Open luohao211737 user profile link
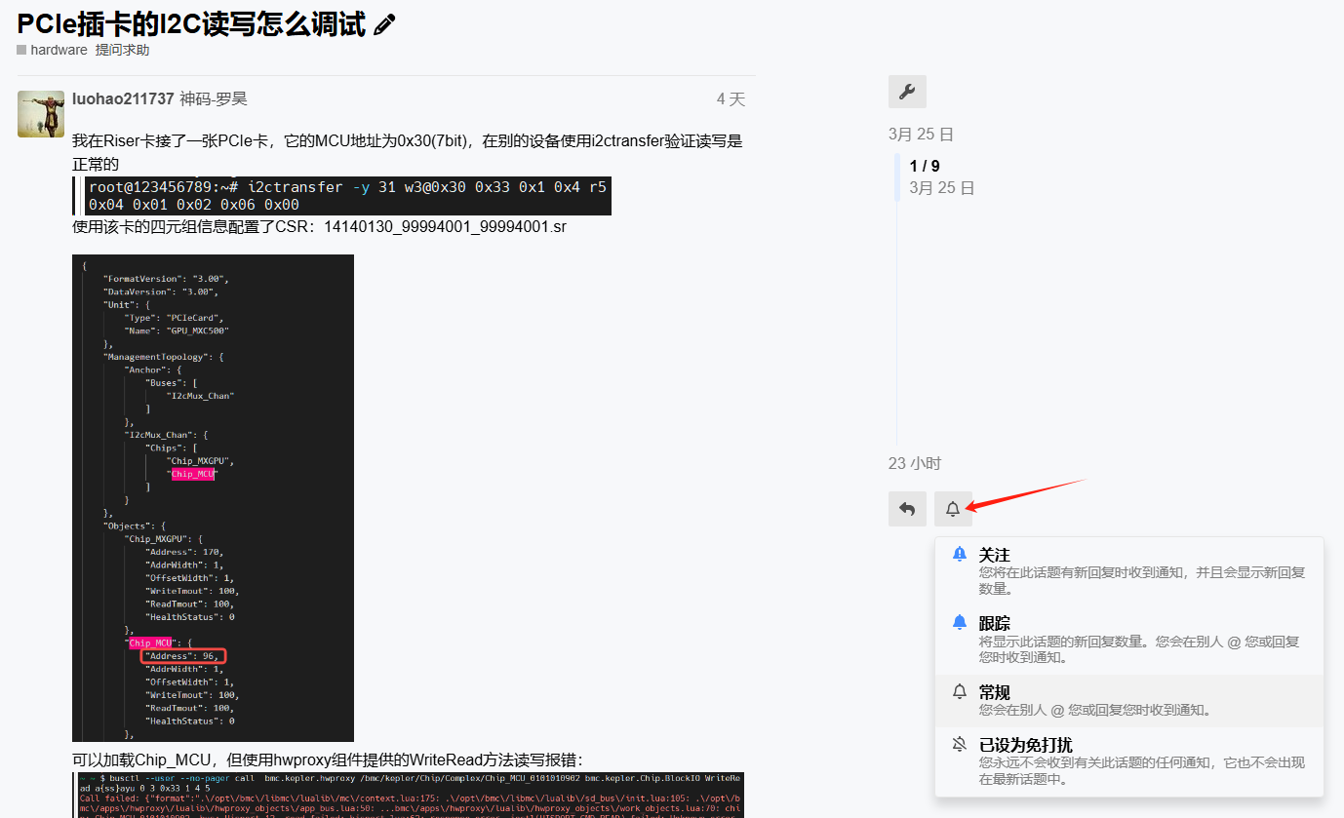 [123, 98]
